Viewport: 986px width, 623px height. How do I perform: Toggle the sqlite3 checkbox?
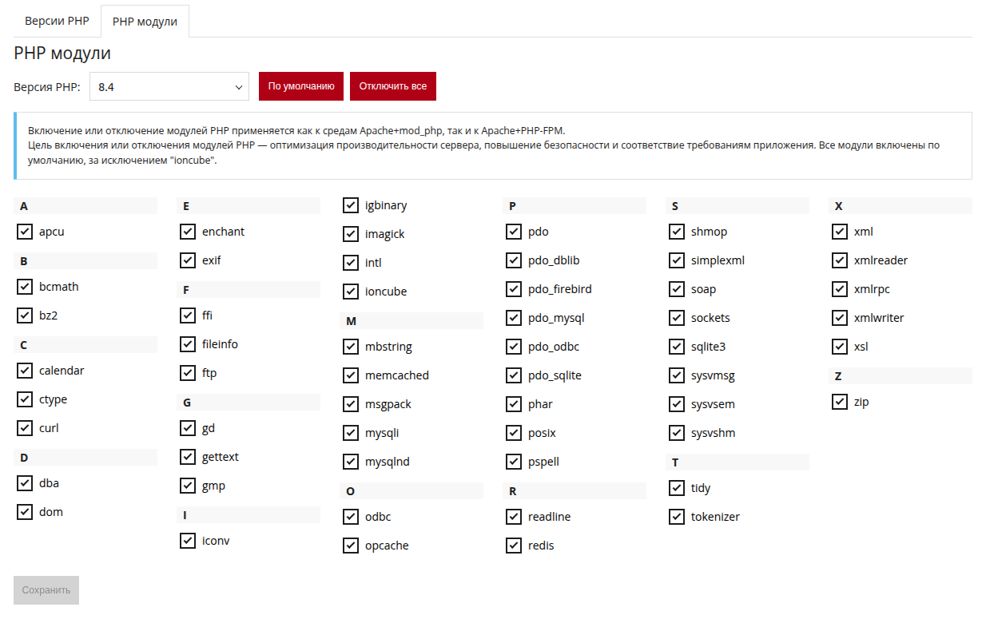pos(677,347)
